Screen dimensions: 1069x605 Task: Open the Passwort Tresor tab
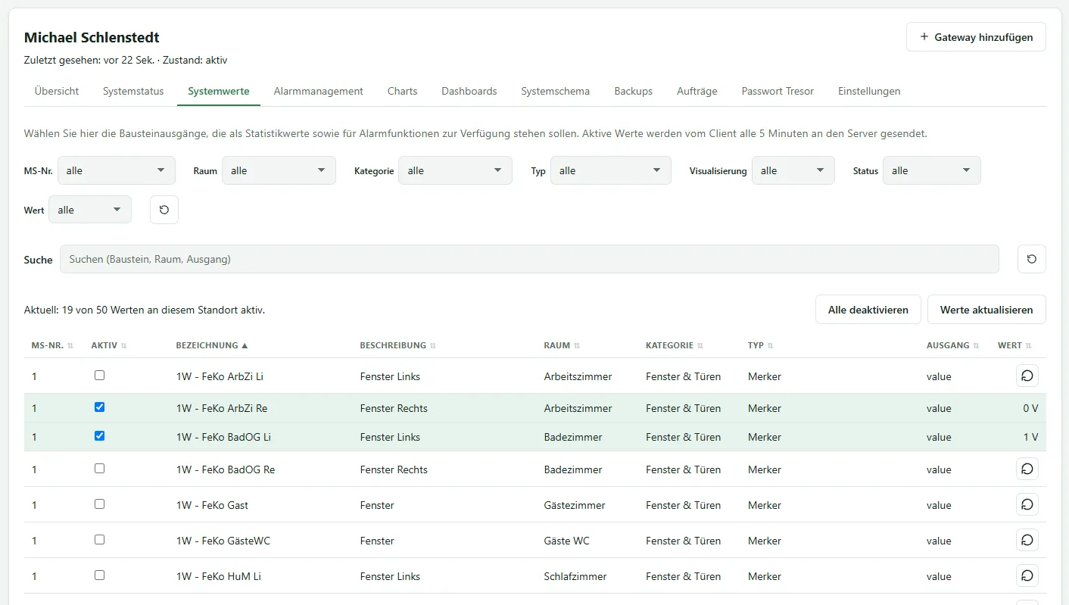[x=778, y=91]
